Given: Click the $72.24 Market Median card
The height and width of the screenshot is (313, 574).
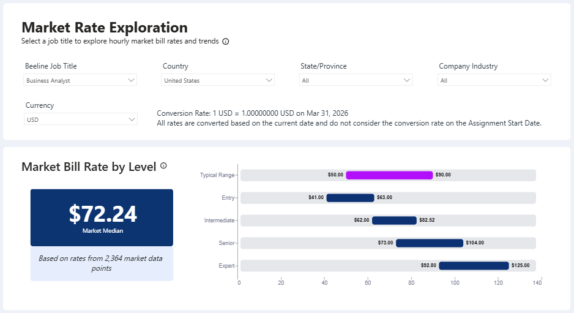Looking at the screenshot, I should [x=102, y=217].
